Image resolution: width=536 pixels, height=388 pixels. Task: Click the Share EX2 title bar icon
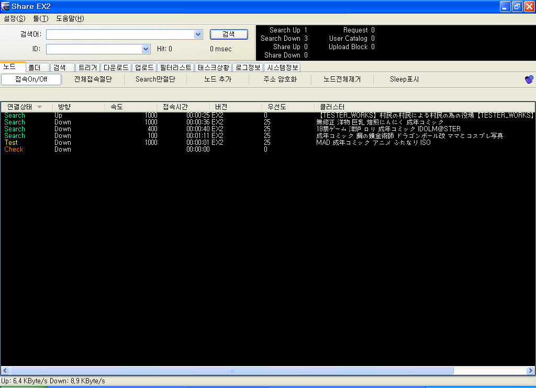point(5,6)
